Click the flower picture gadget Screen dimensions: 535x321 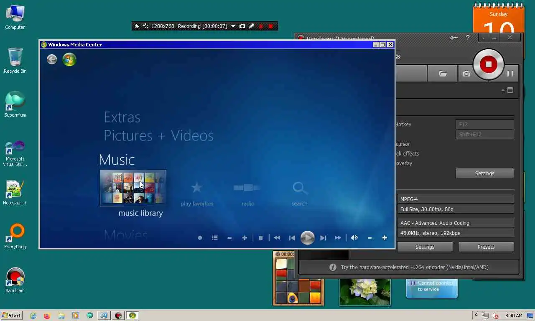[365, 292]
